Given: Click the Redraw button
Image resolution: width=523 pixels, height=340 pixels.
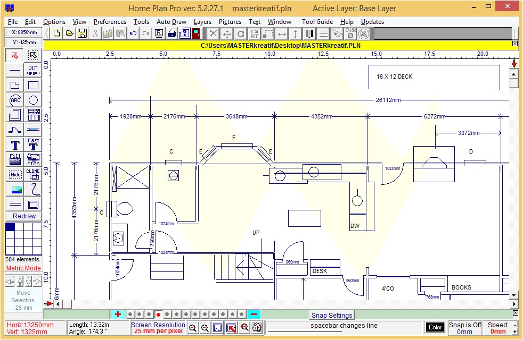Looking at the screenshot, I should tap(23, 216).
